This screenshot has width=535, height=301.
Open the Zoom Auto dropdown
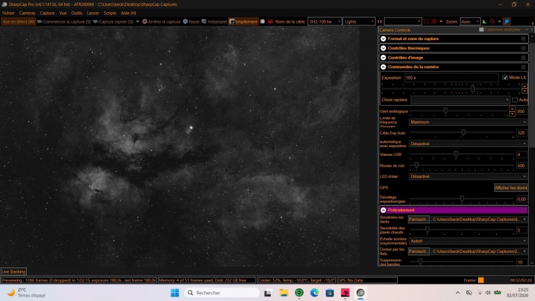tap(470, 21)
